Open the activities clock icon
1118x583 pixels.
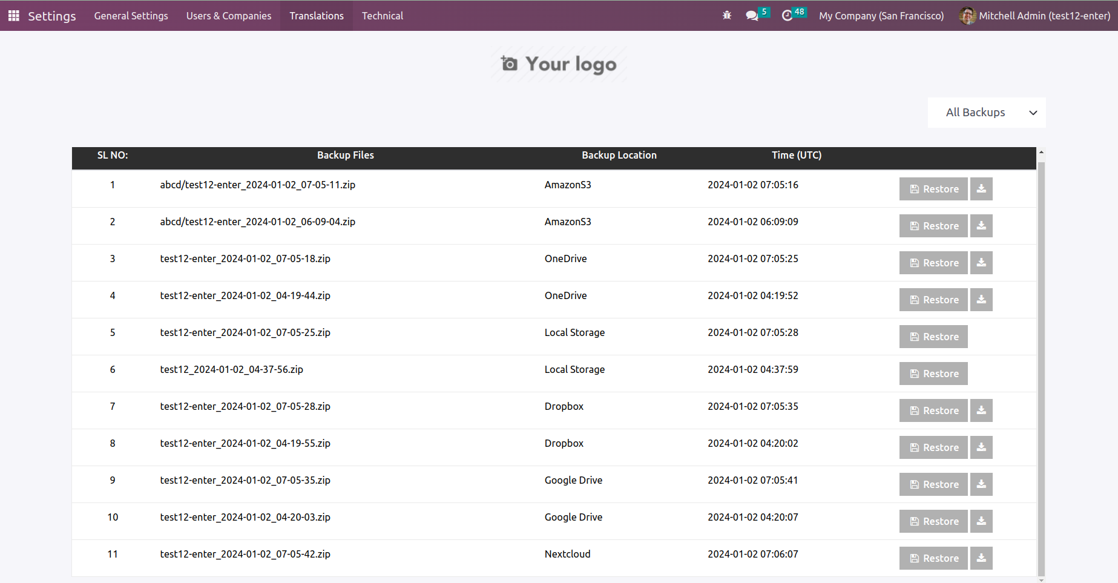coord(787,16)
